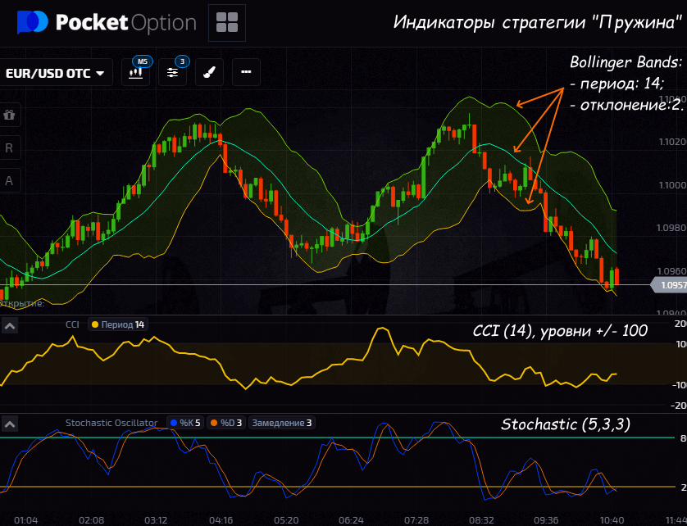The width and height of the screenshot is (687, 526).
Task: Click the Замедление 3 parameter chip
Action: [x=281, y=424]
